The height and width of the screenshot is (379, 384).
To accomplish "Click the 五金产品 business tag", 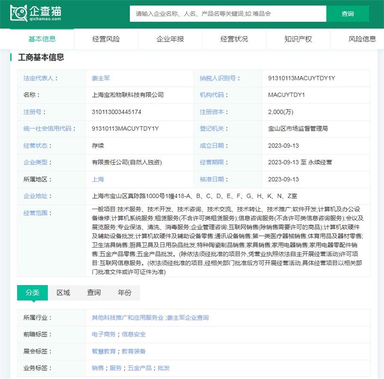I will tap(139, 368).
